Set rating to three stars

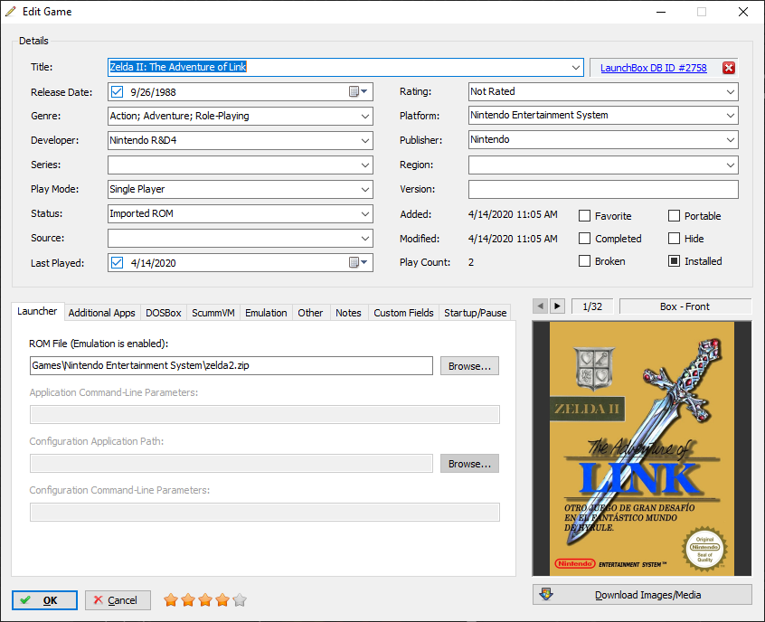205,599
